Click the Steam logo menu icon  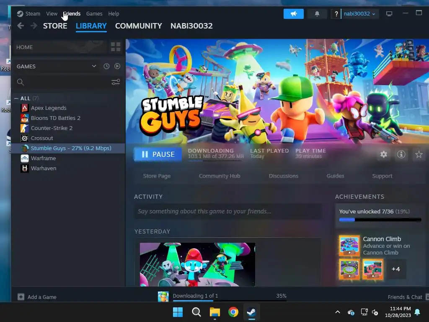(20, 14)
